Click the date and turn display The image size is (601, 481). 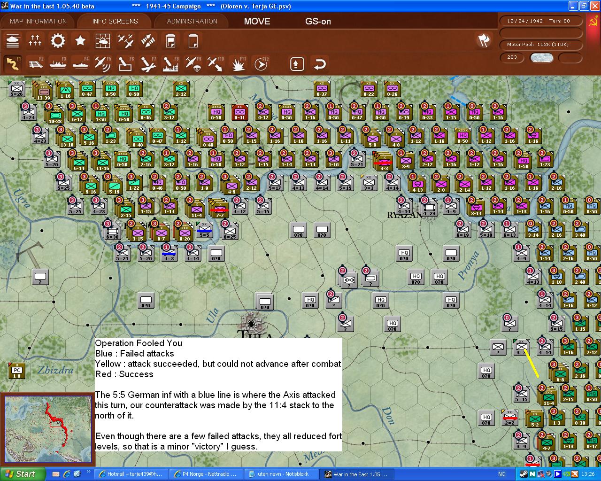[x=541, y=21]
